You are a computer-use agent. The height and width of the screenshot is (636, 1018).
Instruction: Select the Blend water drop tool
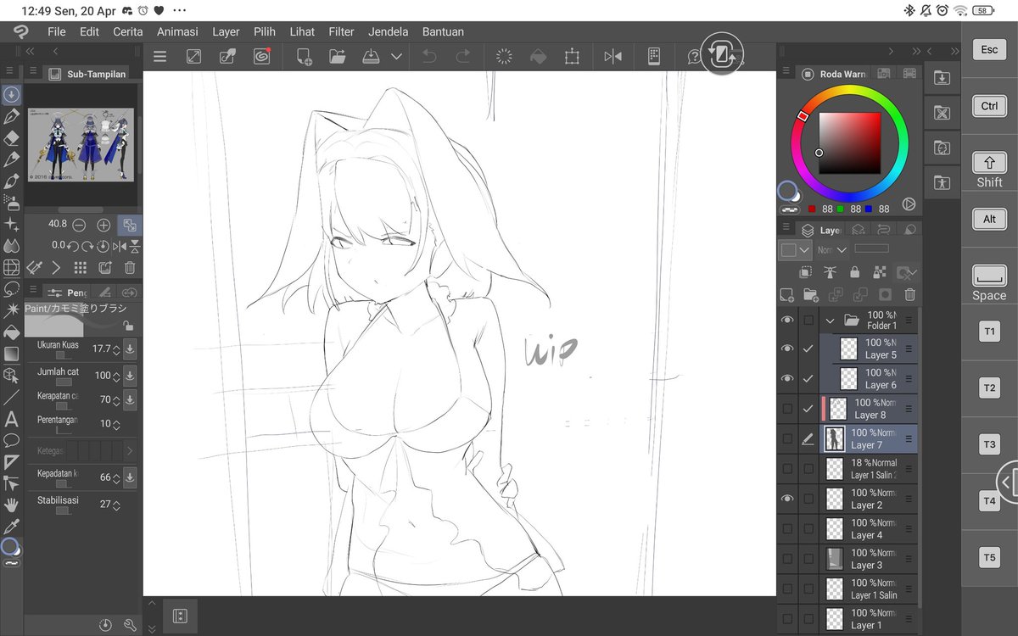(12, 246)
